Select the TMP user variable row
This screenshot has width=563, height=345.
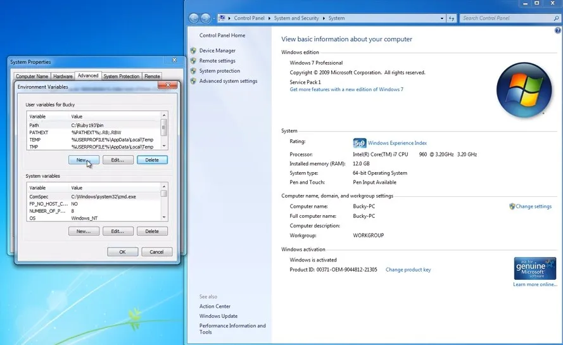tap(94, 147)
